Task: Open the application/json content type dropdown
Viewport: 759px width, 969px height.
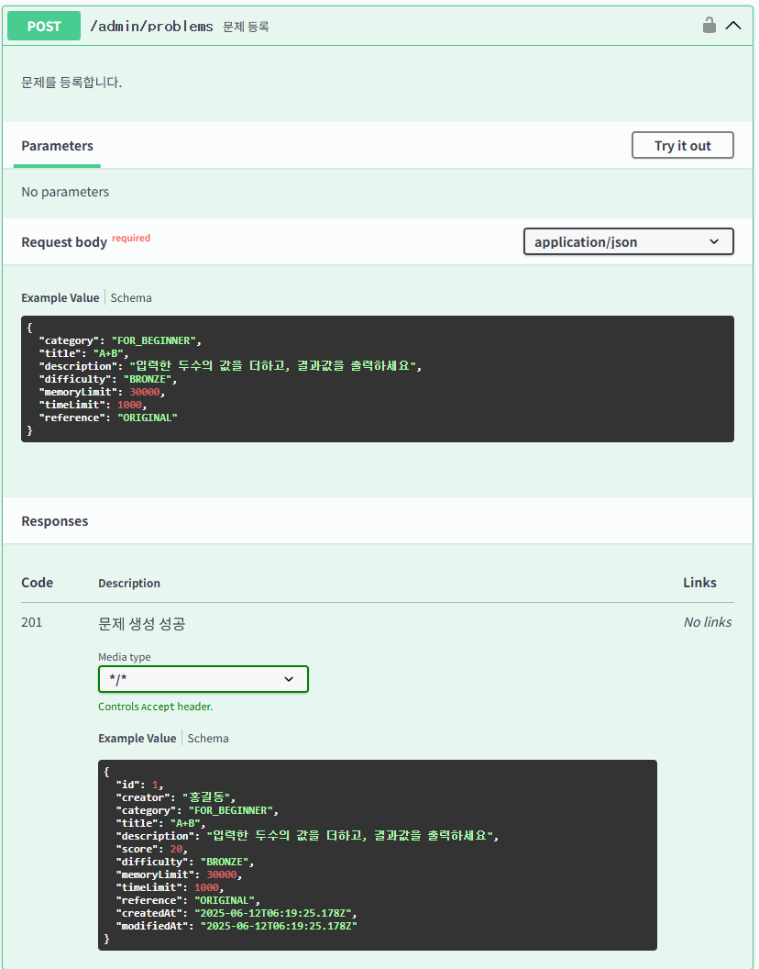Action: click(628, 241)
